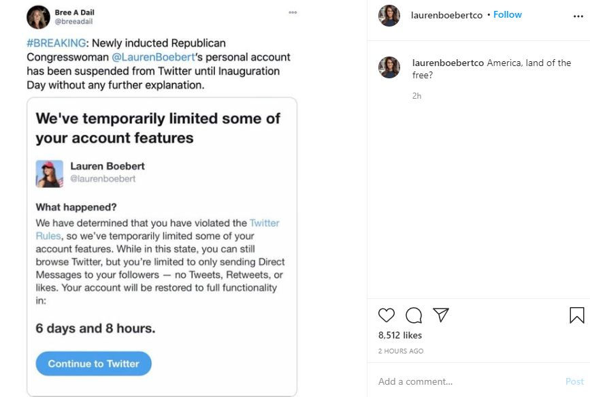Open caption author's avatar thumbnail
Screen dimensions: 590x397
tap(389, 67)
